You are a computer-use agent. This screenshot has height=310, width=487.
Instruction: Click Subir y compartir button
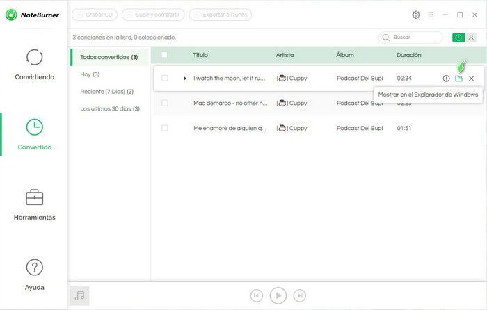click(153, 15)
